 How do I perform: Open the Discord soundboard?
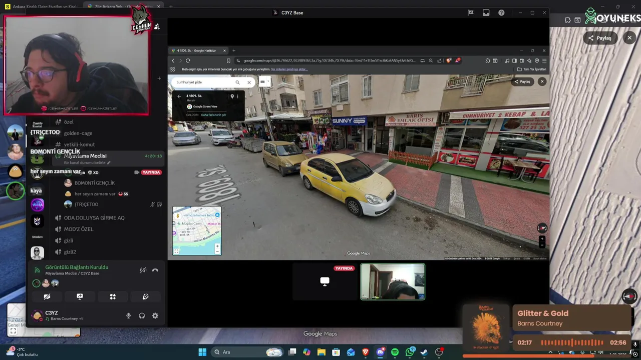click(145, 296)
